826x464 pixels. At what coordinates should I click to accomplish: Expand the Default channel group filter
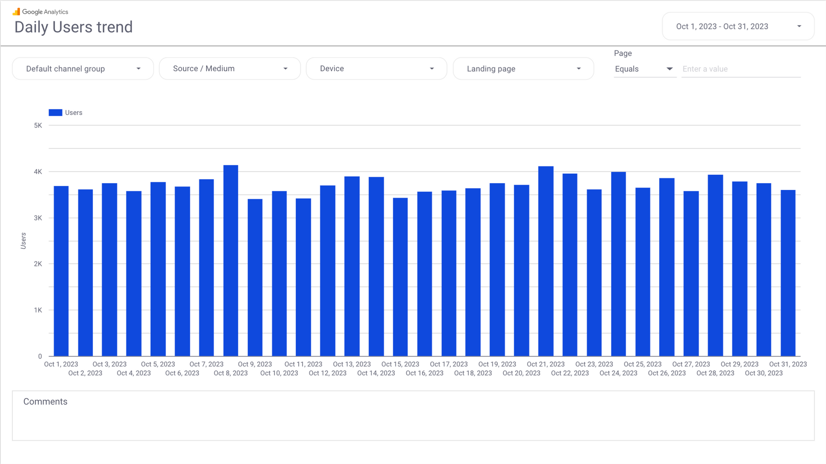pyautogui.click(x=83, y=69)
